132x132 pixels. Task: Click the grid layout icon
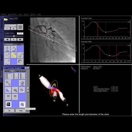click(x=20, y=27)
